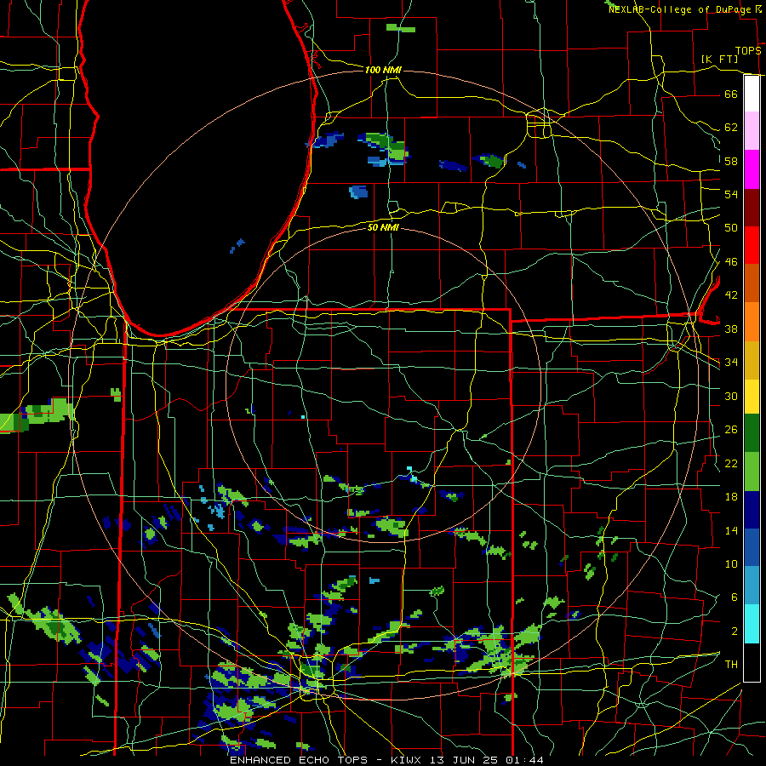Image resolution: width=766 pixels, height=766 pixels.
Task: Select the 62 value on legend scale
Action: pos(731,128)
